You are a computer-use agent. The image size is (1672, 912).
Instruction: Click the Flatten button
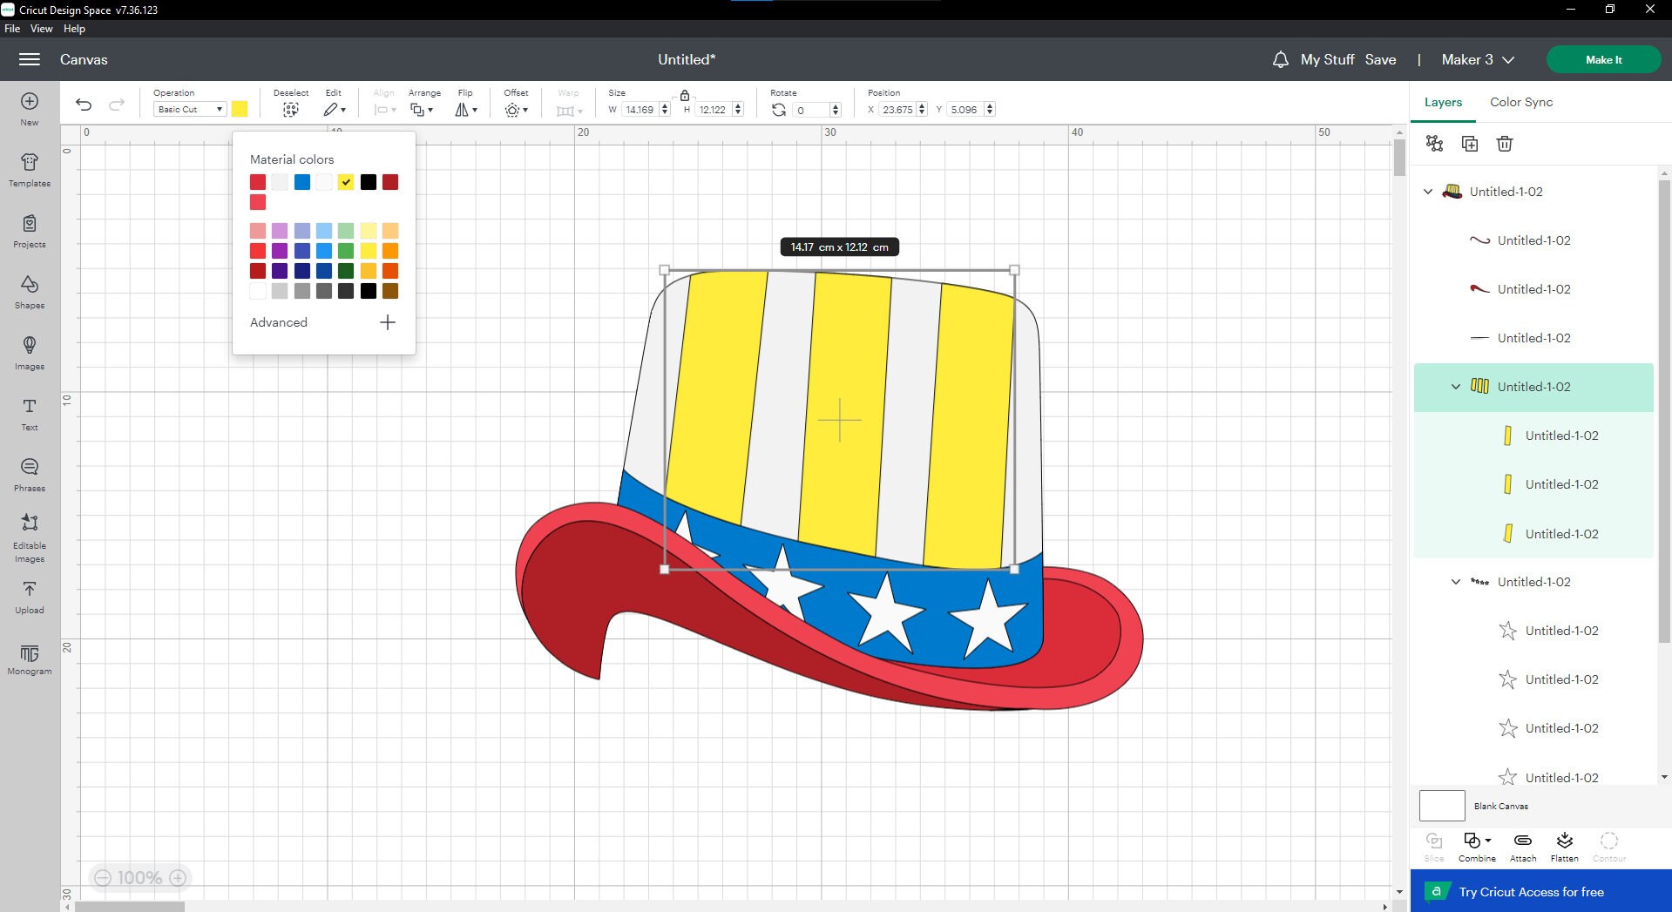(x=1565, y=846)
